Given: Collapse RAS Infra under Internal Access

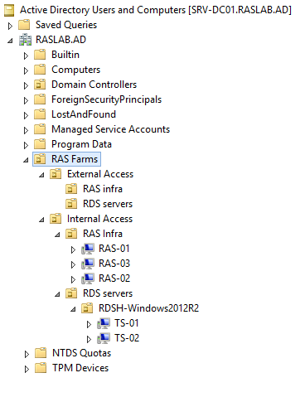Looking at the screenshot, I should click(57, 235).
